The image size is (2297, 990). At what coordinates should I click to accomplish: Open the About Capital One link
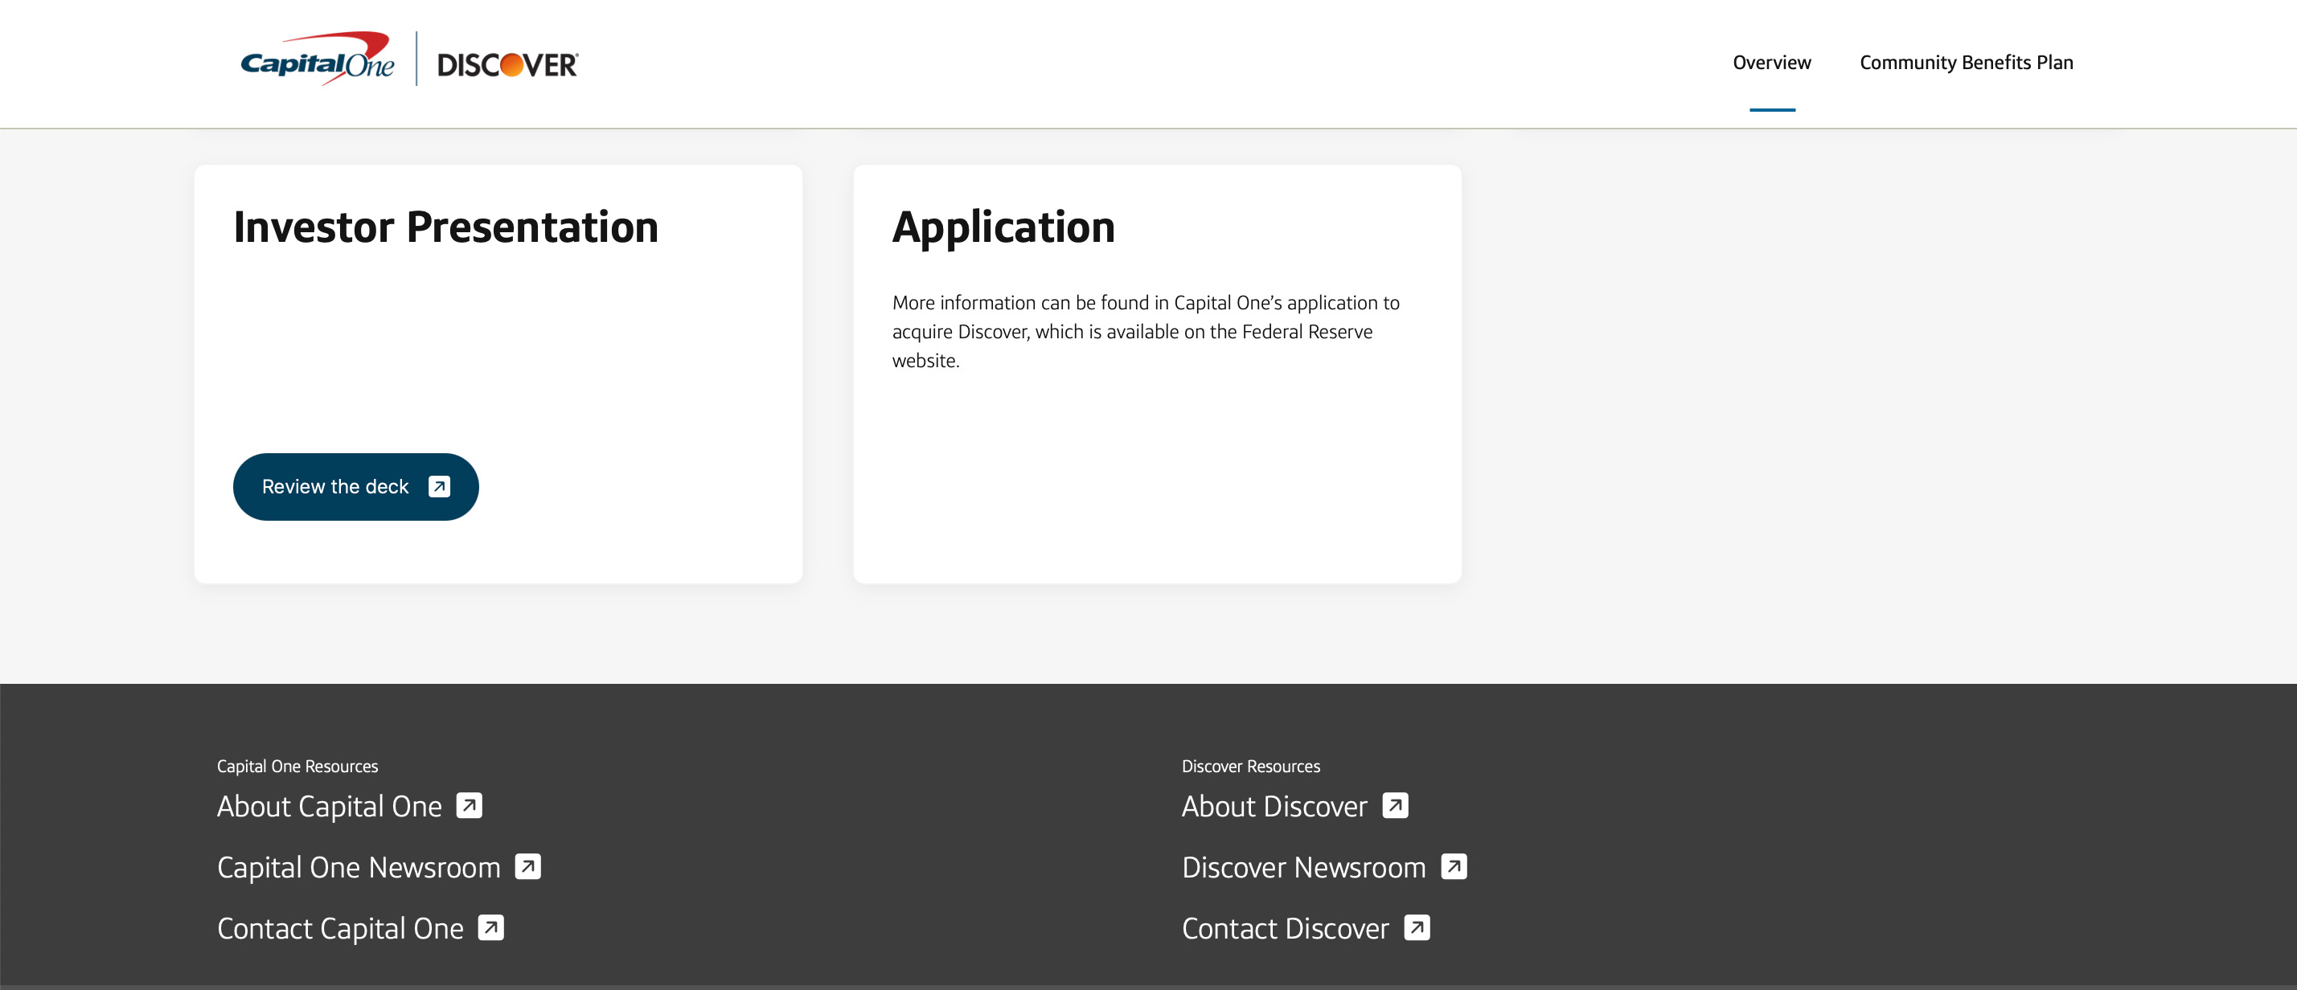coord(329,805)
